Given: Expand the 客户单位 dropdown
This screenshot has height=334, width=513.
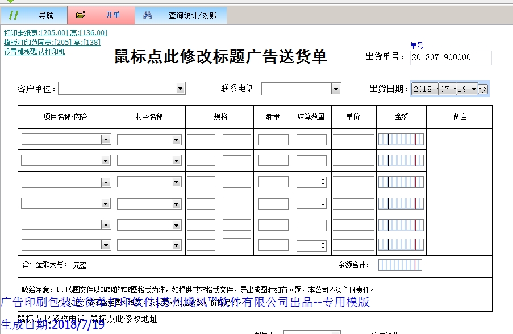Looking at the screenshot, I should [180, 89].
